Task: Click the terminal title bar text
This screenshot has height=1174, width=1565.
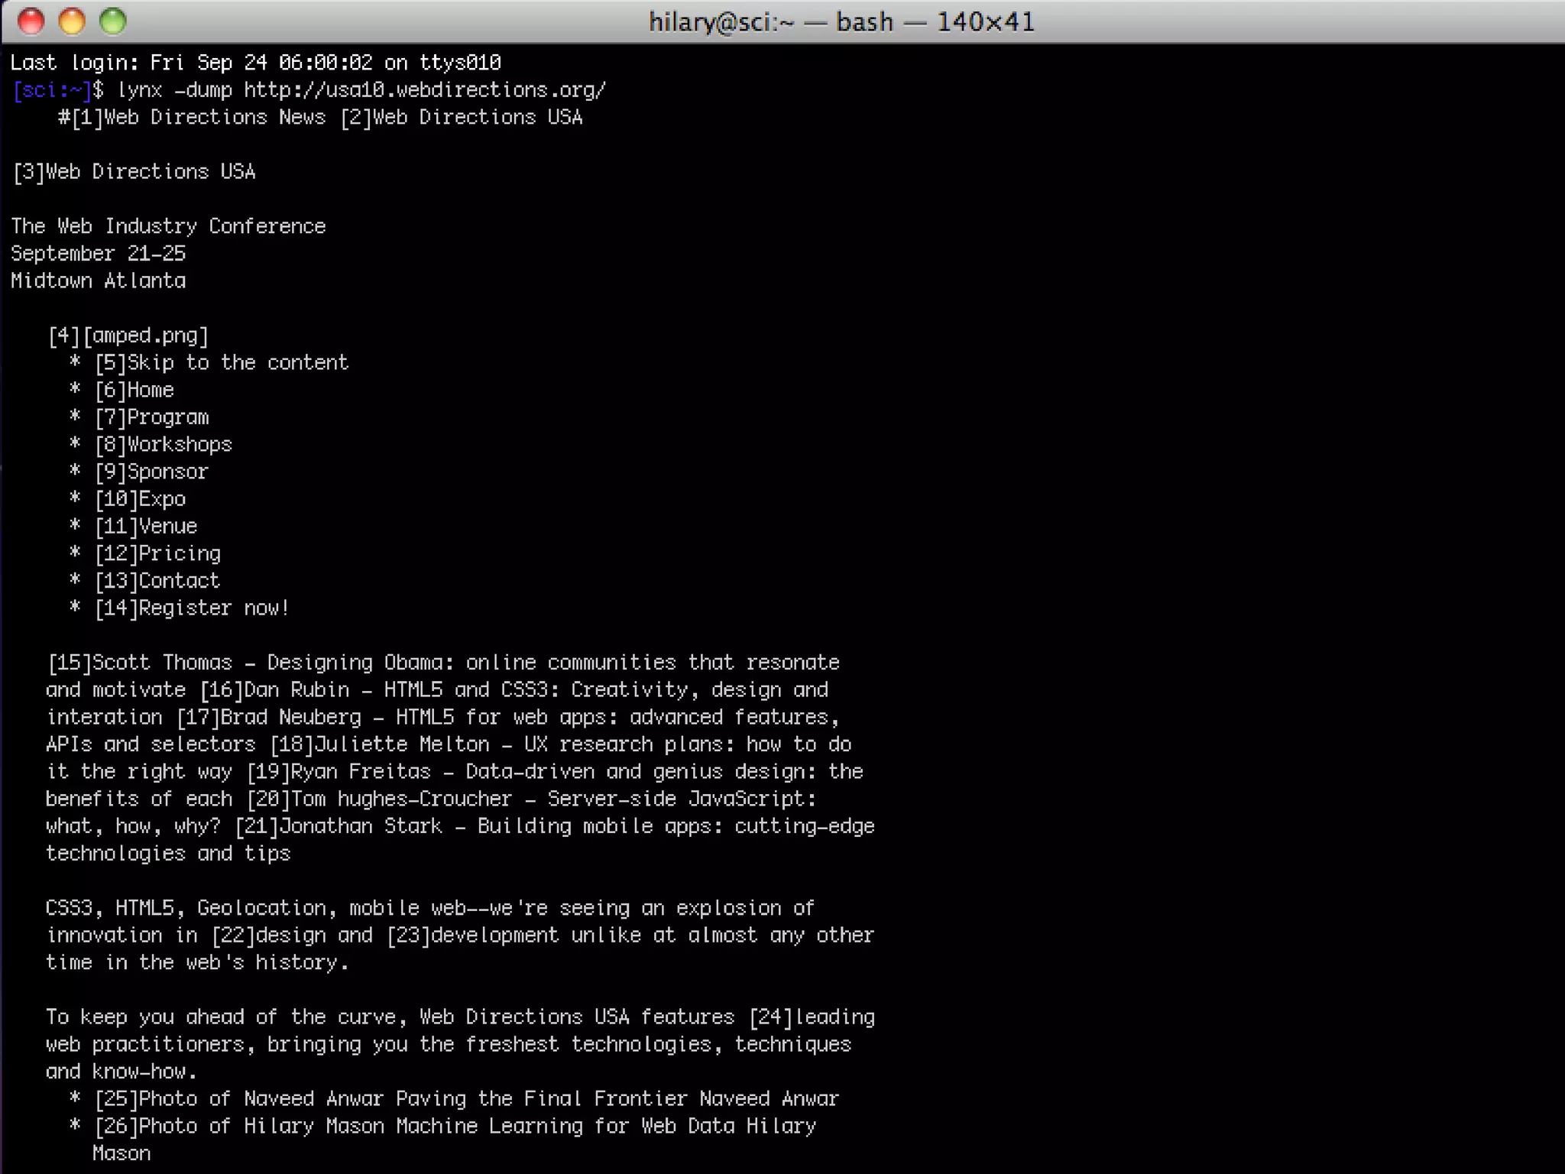Action: 841,21
